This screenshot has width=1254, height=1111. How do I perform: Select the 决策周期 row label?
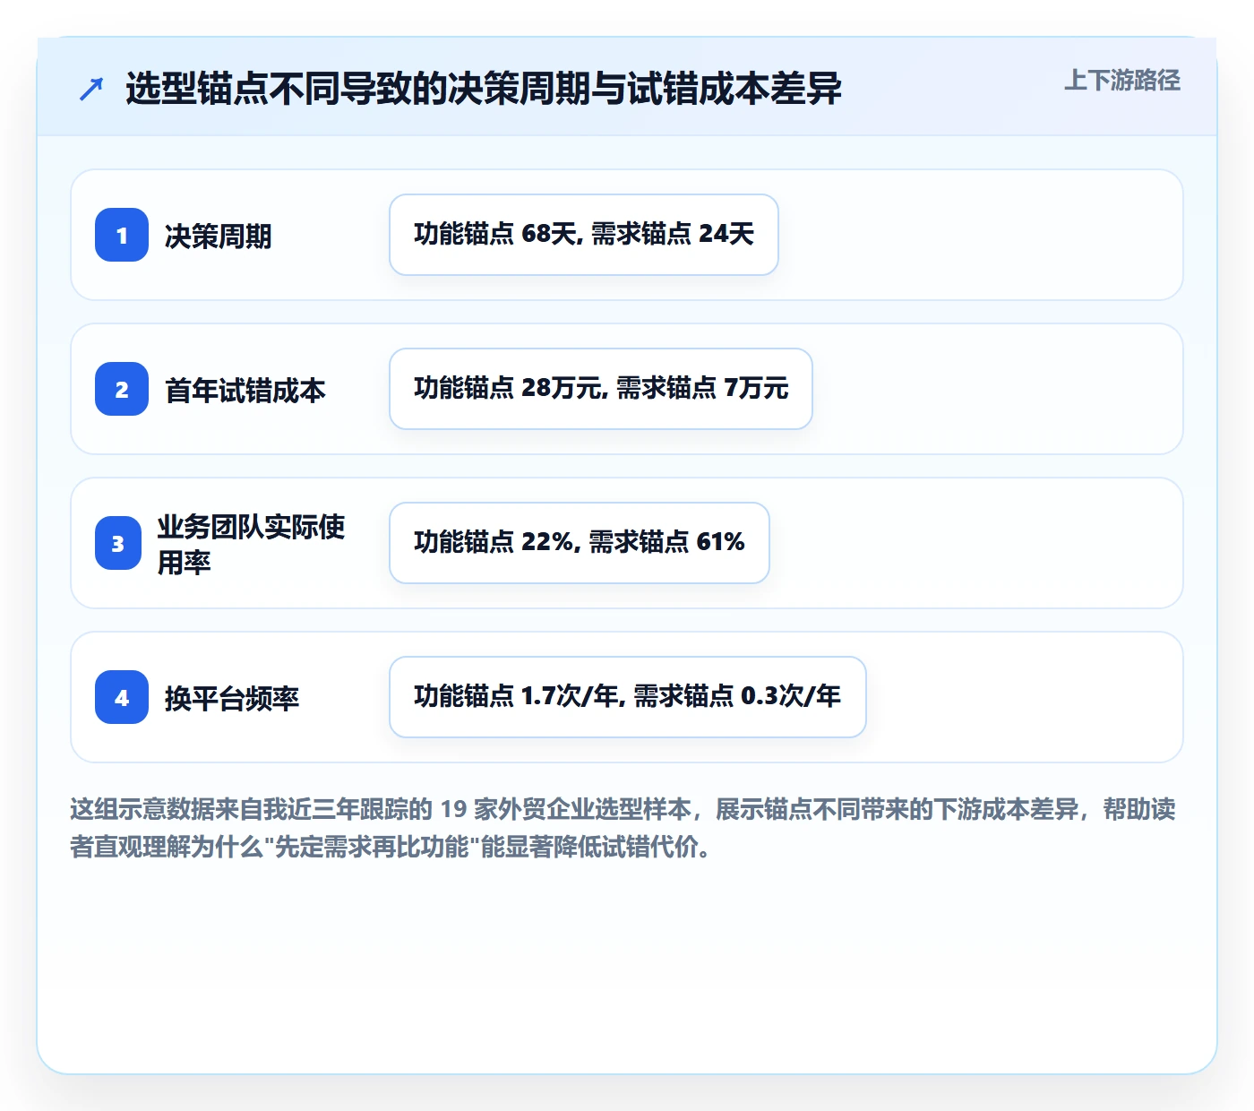(x=219, y=236)
